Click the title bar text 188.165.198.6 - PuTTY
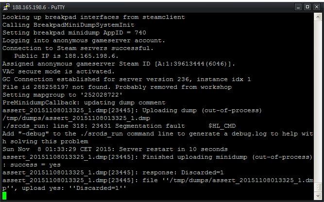Screen dimensions: 324x202 click(38, 7)
